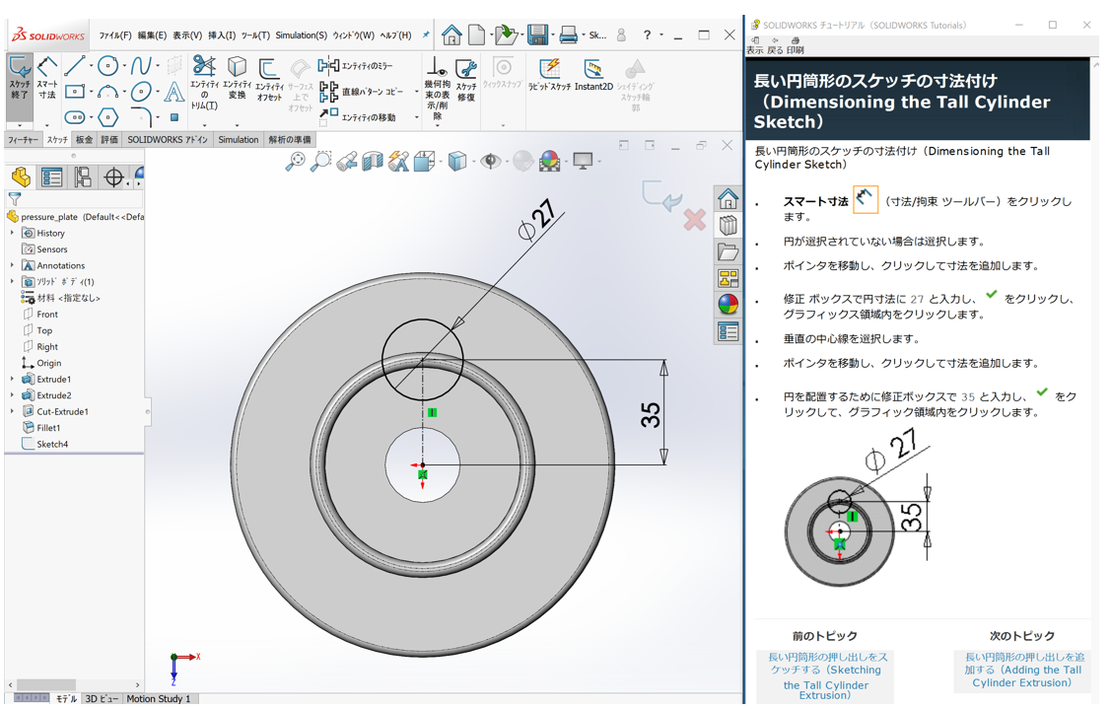The image size is (1110, 709).
Task: Select the Corner Rectangle tool
Action: (x=74, y=92)
